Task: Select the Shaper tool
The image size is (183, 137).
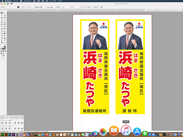Action: [2, 24]
